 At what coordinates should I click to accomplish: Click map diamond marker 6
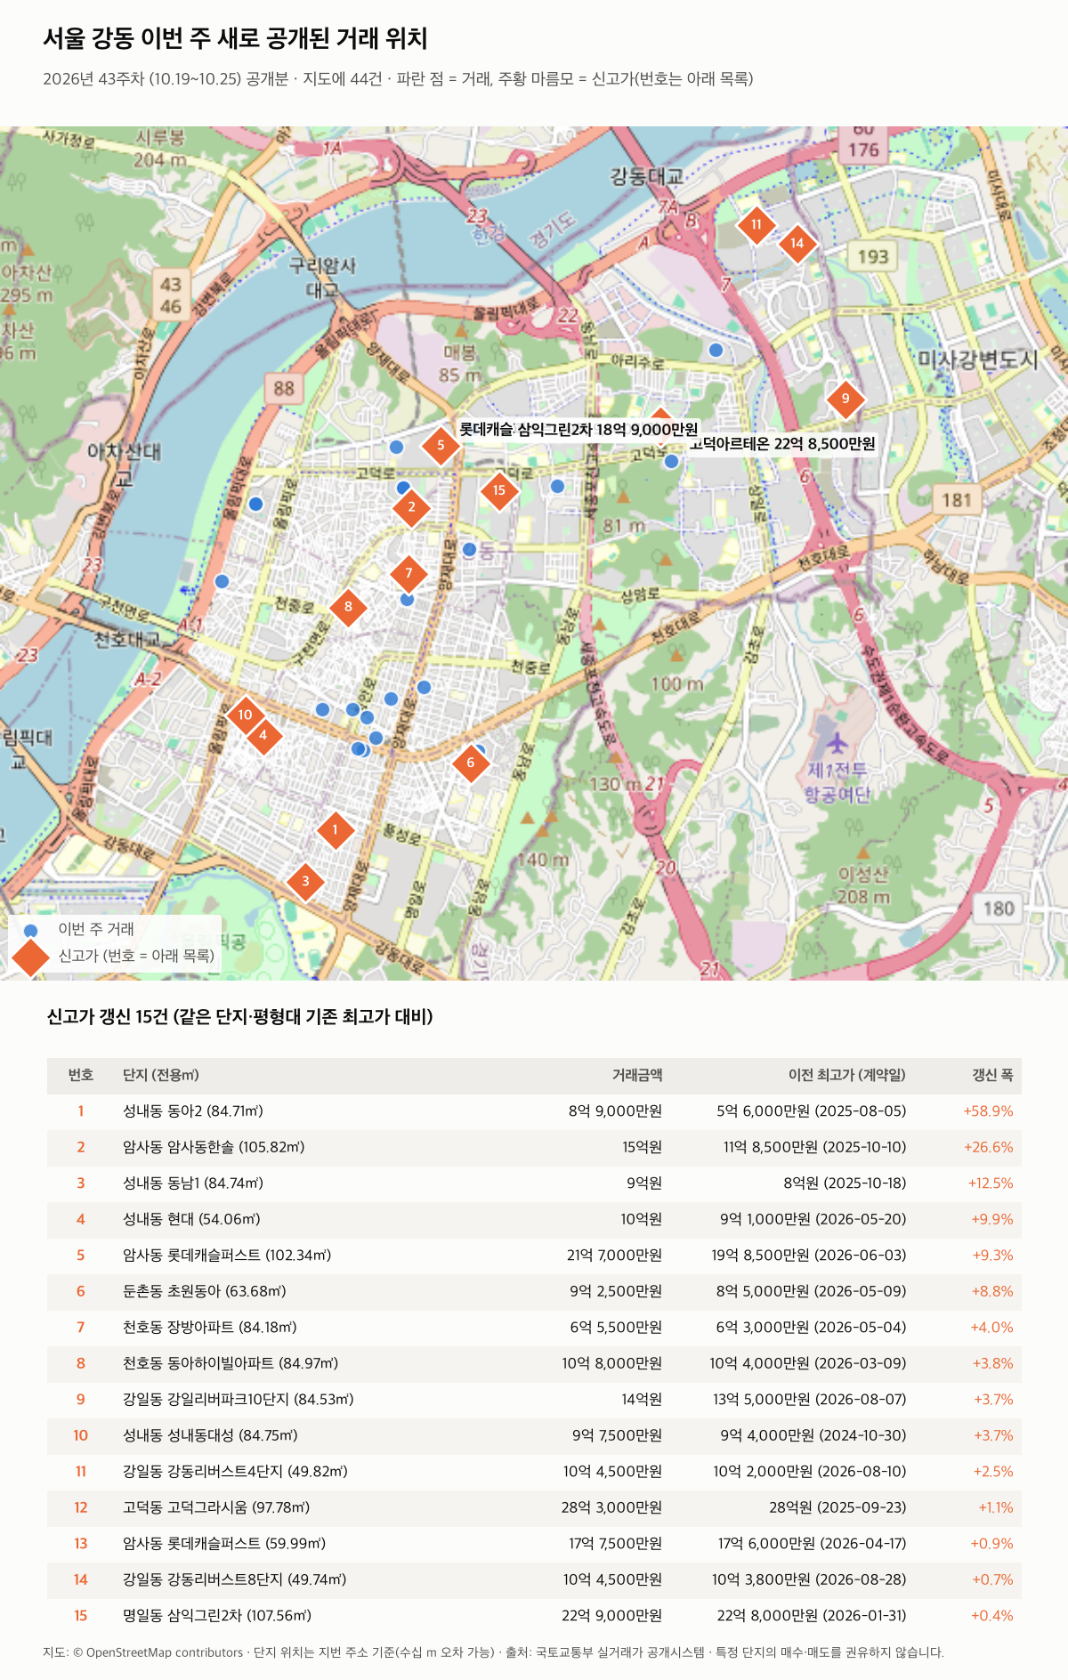tap(471, 763)
